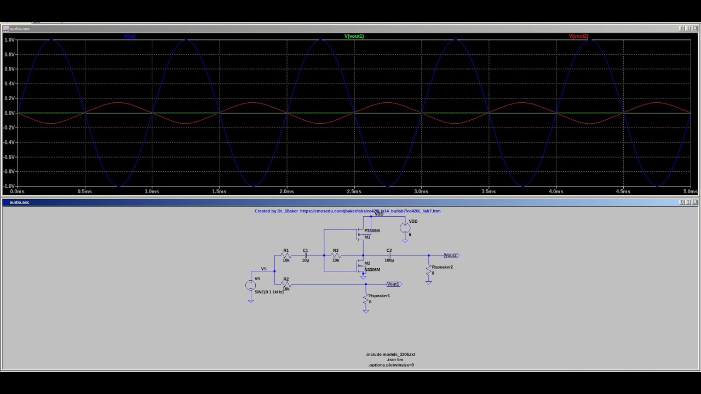This screenshot has height=394, width=701.
Task: Click the audio.asc window title bar
Action: [x=350, y=202]
